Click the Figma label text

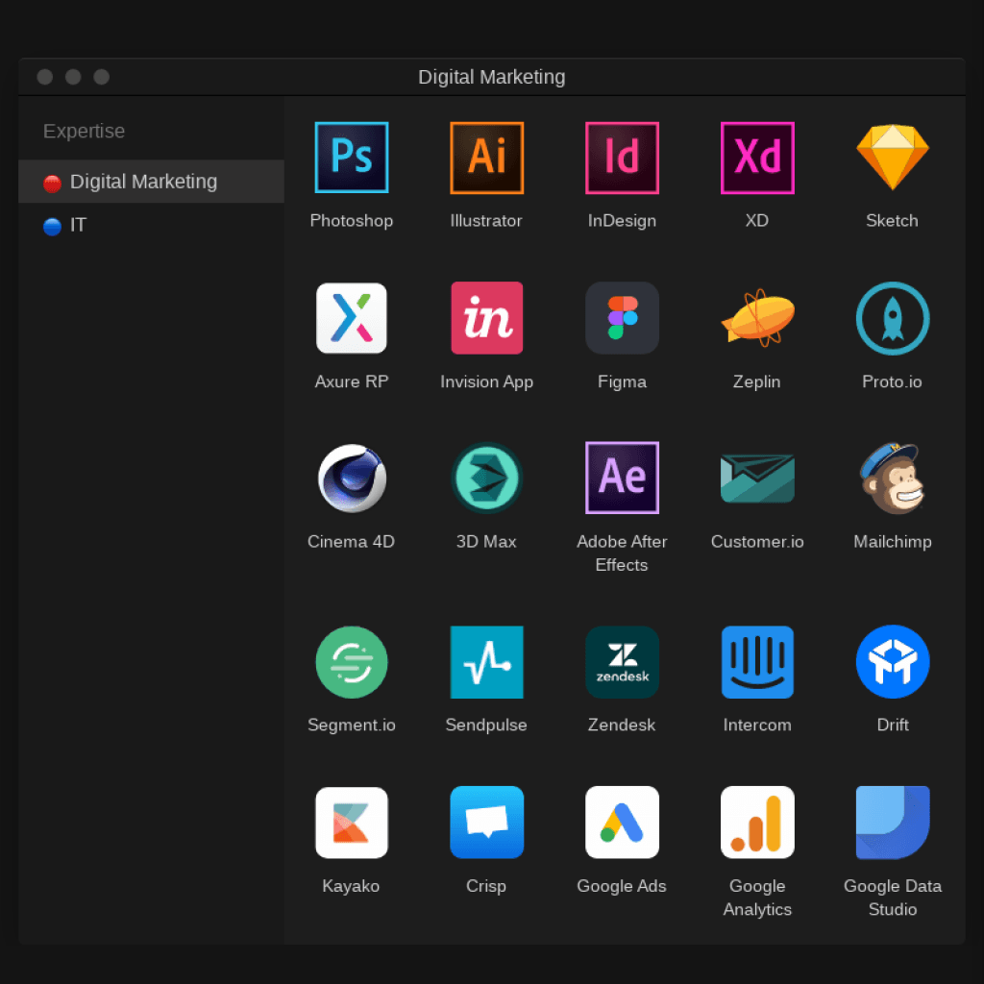tap(622, 381)
